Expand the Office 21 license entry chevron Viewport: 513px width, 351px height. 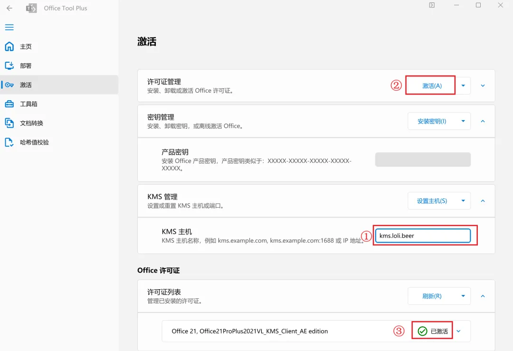459,331
